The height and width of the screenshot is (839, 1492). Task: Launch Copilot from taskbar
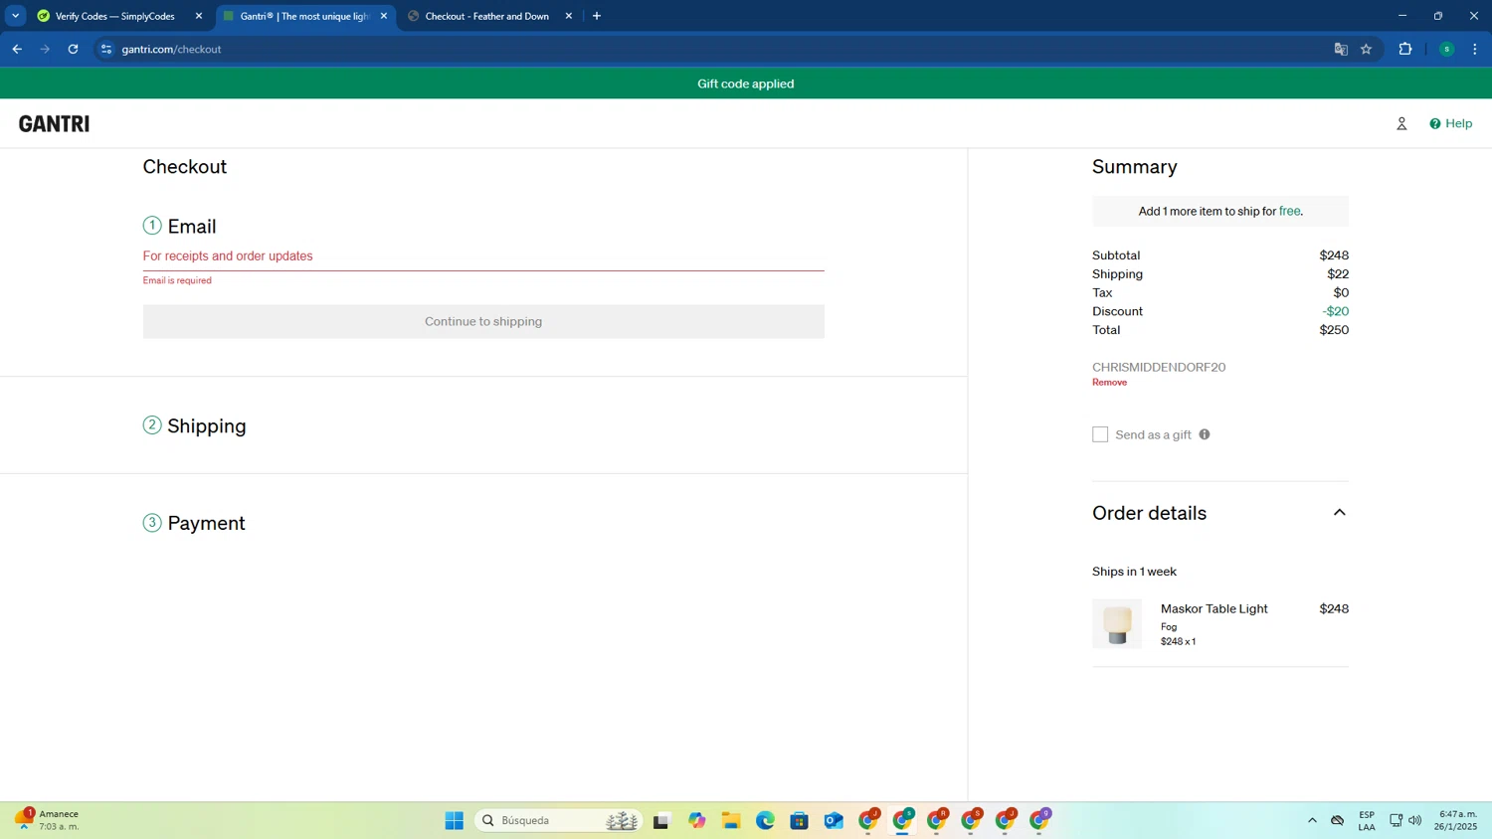(x=697, y=820)
